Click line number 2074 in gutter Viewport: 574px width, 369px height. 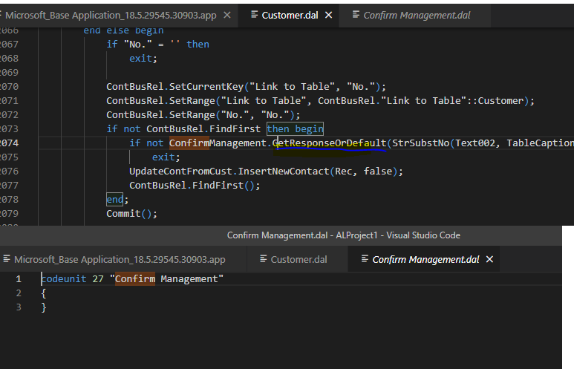9,143
